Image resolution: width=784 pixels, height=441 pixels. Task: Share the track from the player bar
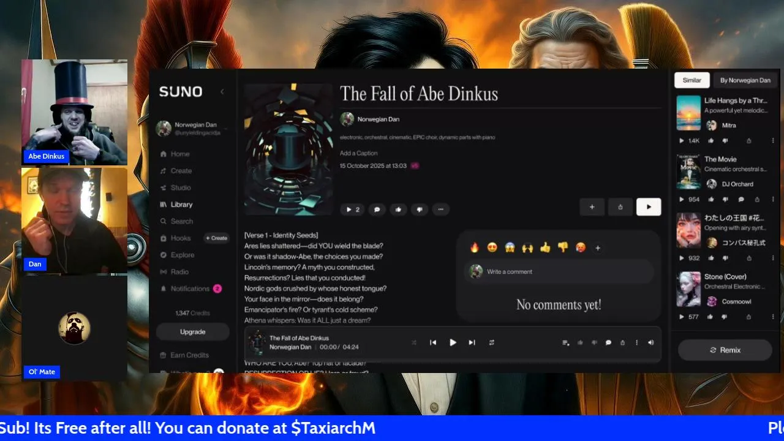pyautogui.click(x=622, y=343)
